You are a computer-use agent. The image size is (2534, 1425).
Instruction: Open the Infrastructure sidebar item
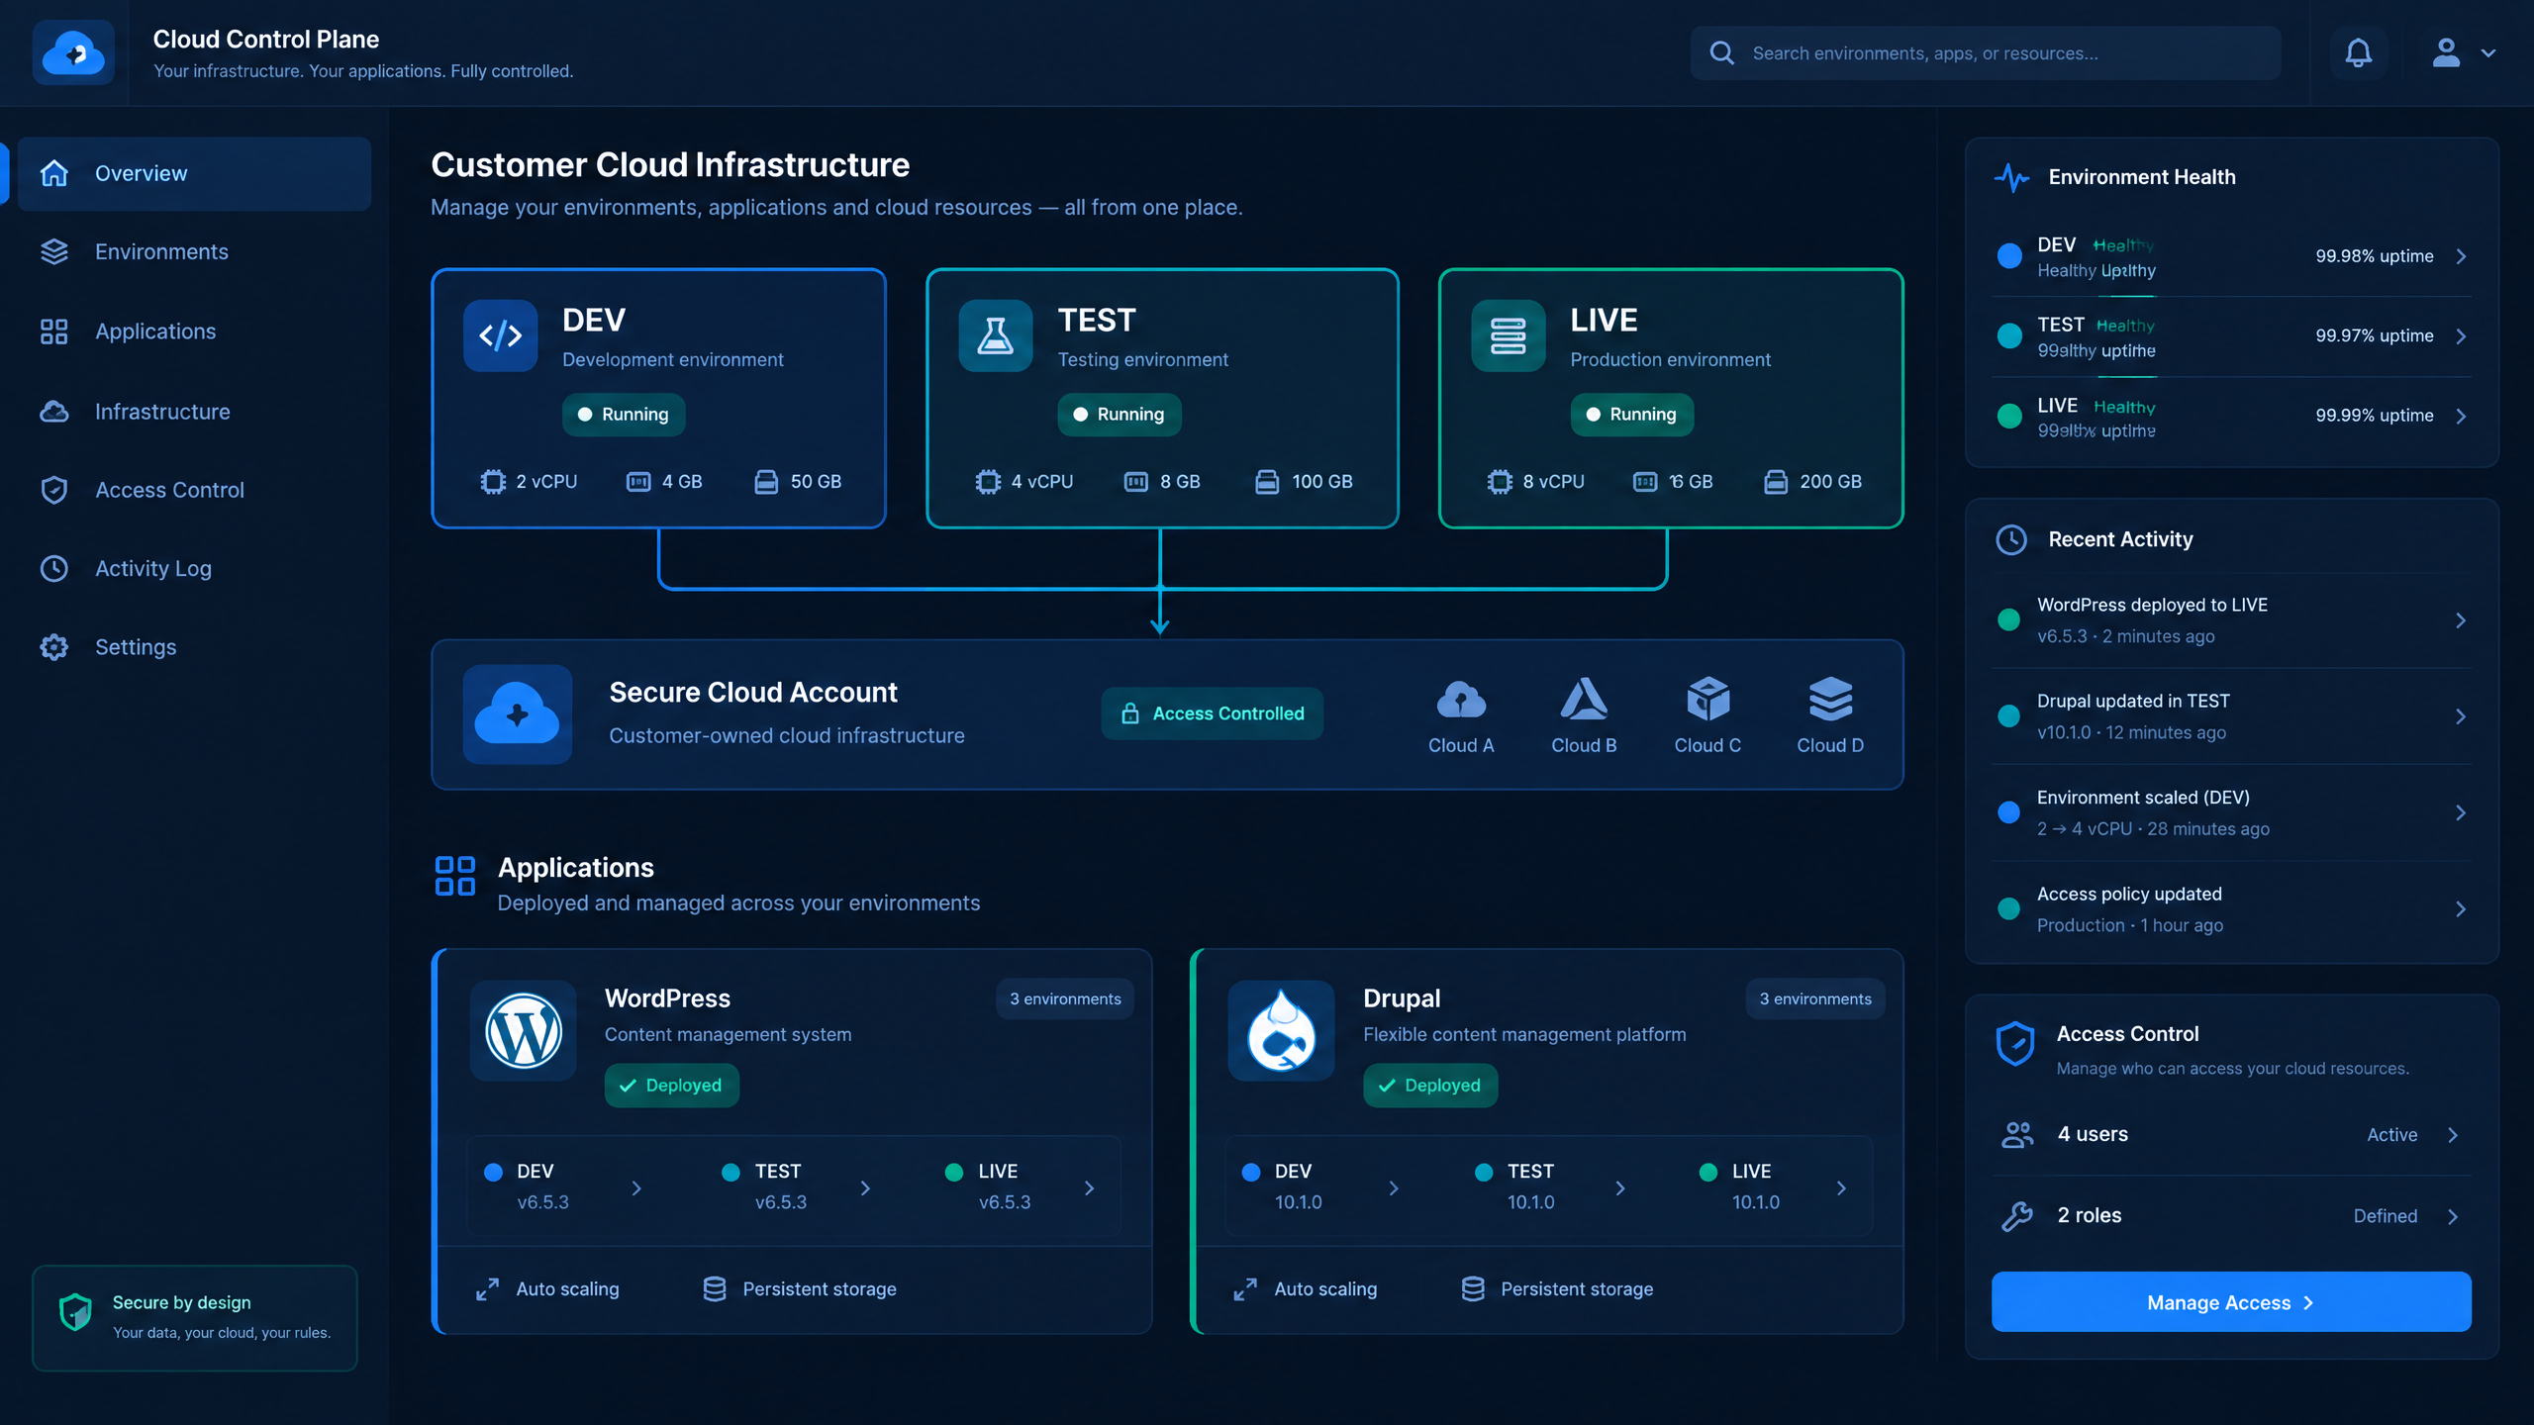click(x=194, y=411)
